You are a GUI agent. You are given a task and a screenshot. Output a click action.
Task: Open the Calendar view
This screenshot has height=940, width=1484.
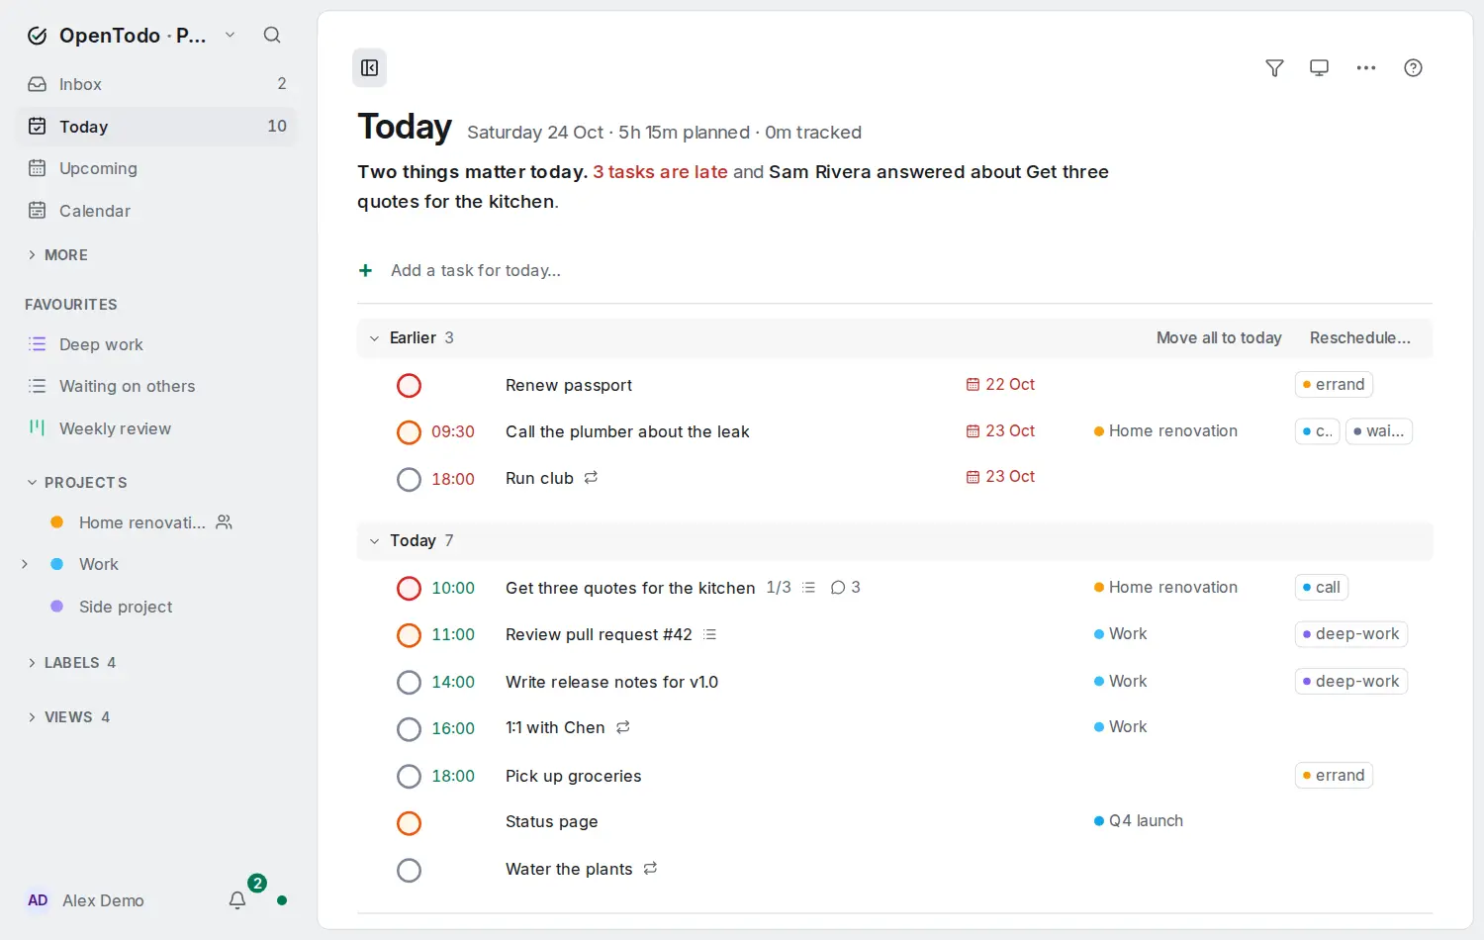[156, 211]
